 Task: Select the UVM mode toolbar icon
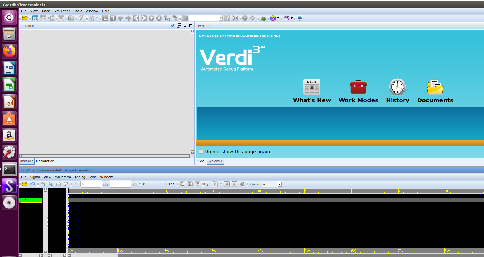click(x=274, y=18)
